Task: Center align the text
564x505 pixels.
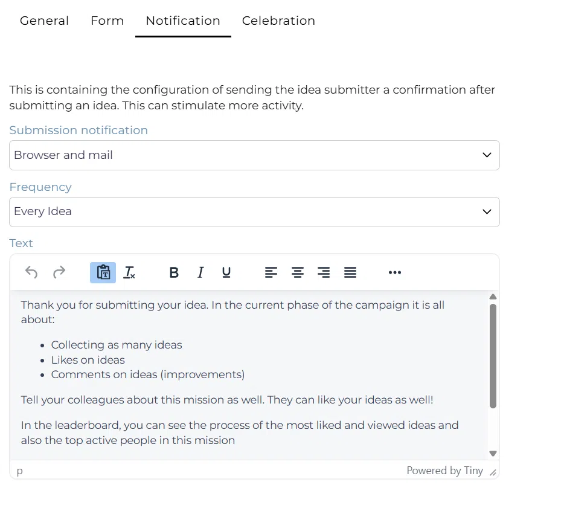Action: click(298, 272)
